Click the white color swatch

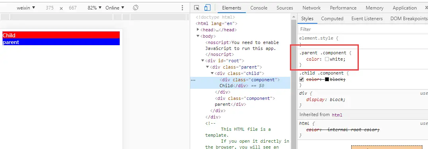tap(327, 59)
